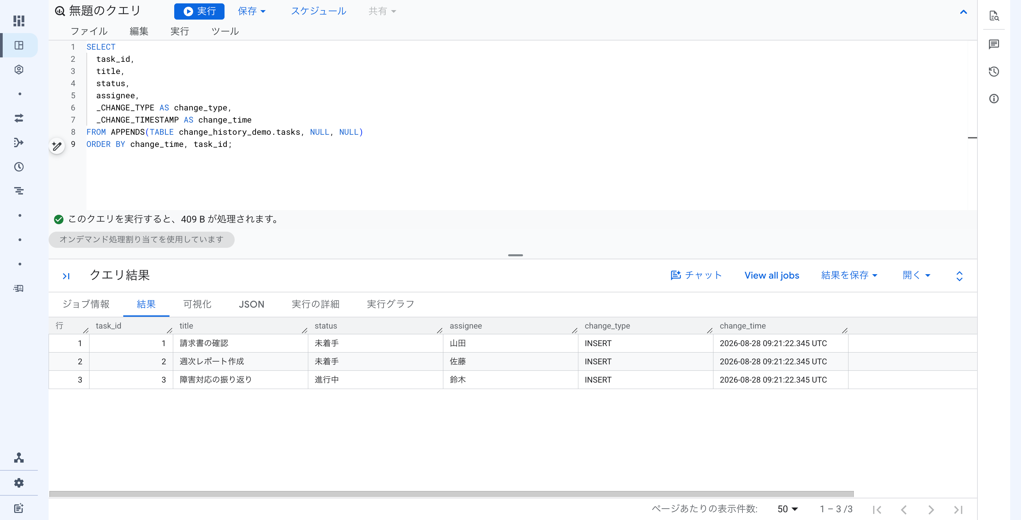Click the change_time column header

point(780,326)
